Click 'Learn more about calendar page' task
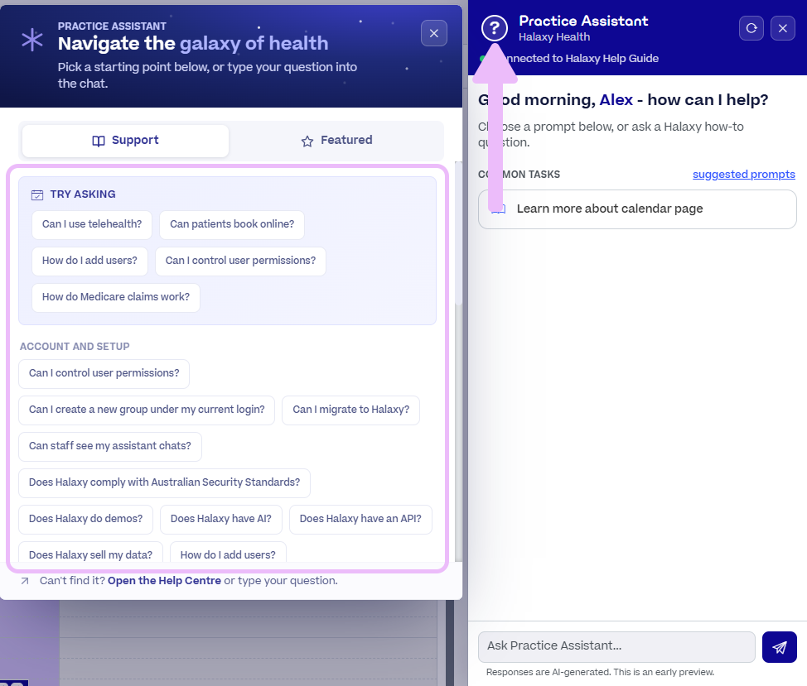This screenshot has height=686, width=807. coord(637,209)
